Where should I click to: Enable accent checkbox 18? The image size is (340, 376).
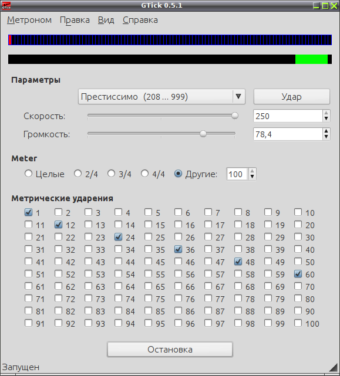coord(238,225)
